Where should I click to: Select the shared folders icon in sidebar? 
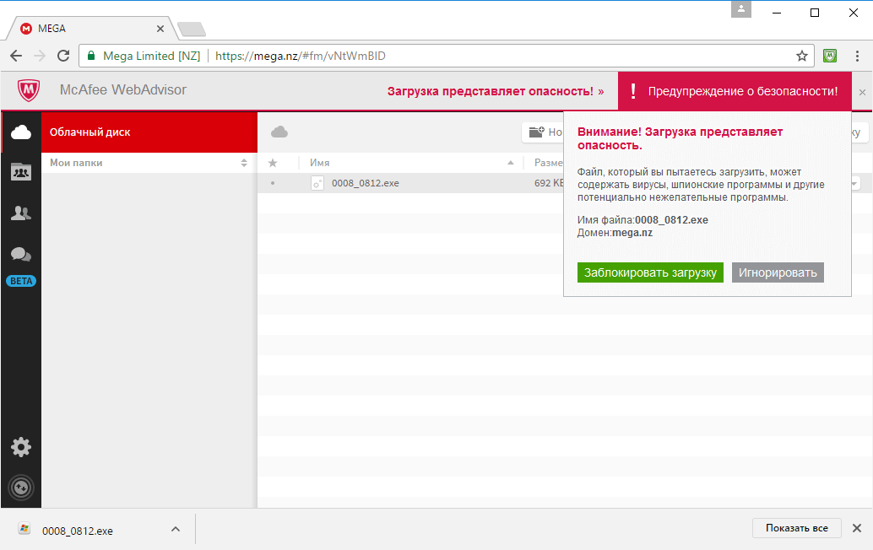click(21, 171)
